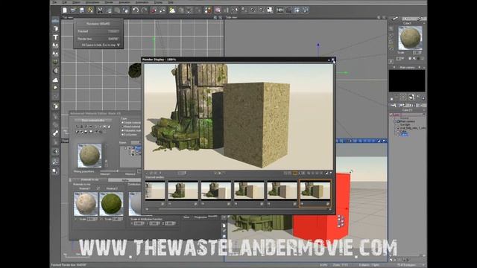Open the atmosphere sun-and-cloud icon
This screenshot has height=268, width=477.
point(172,10)
